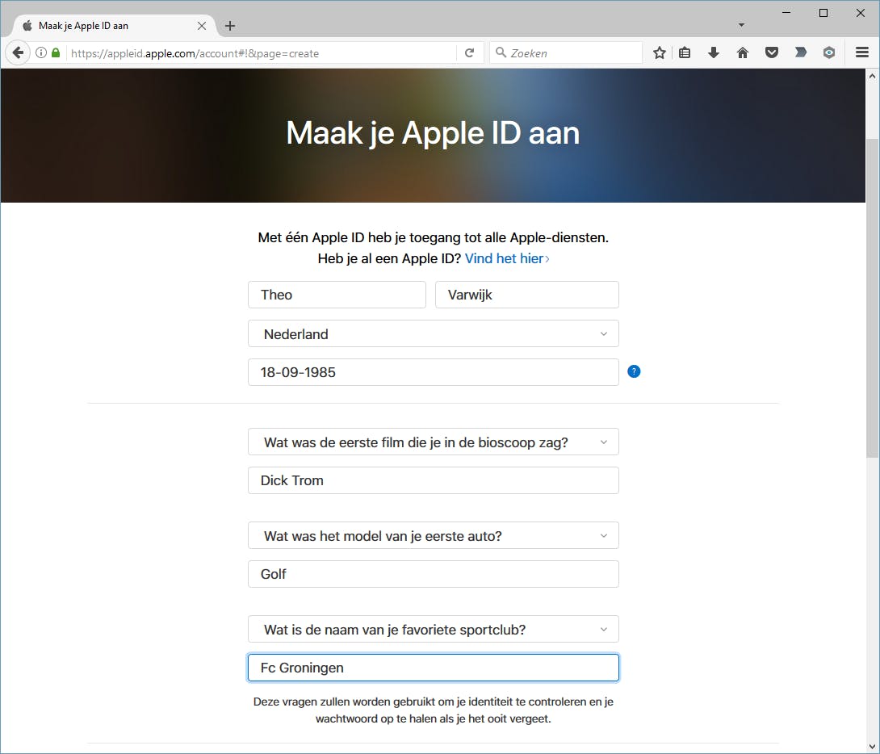
Task: Click the address bar URL field
Action: click(x=262, y=53)
